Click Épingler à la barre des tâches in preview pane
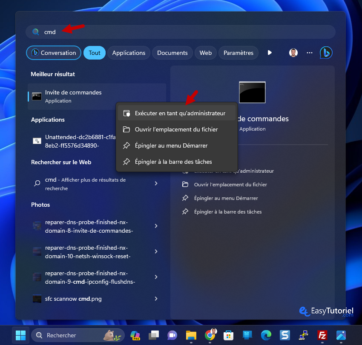The image size is (362, 345). point(228,212)
